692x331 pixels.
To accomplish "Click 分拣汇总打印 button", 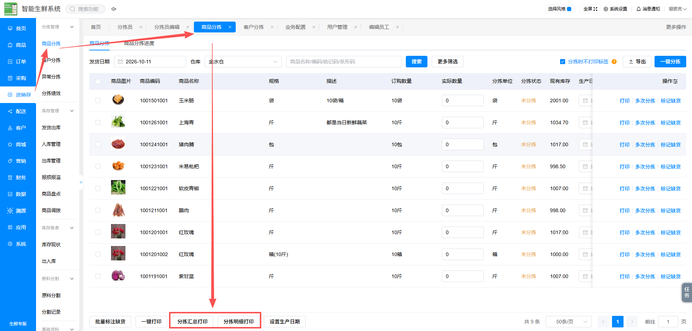I will [192, 322].
